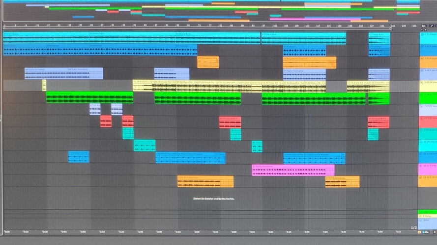Click bar 97 on the beat ruler
The image size is (437, 245).
(263, 26)
